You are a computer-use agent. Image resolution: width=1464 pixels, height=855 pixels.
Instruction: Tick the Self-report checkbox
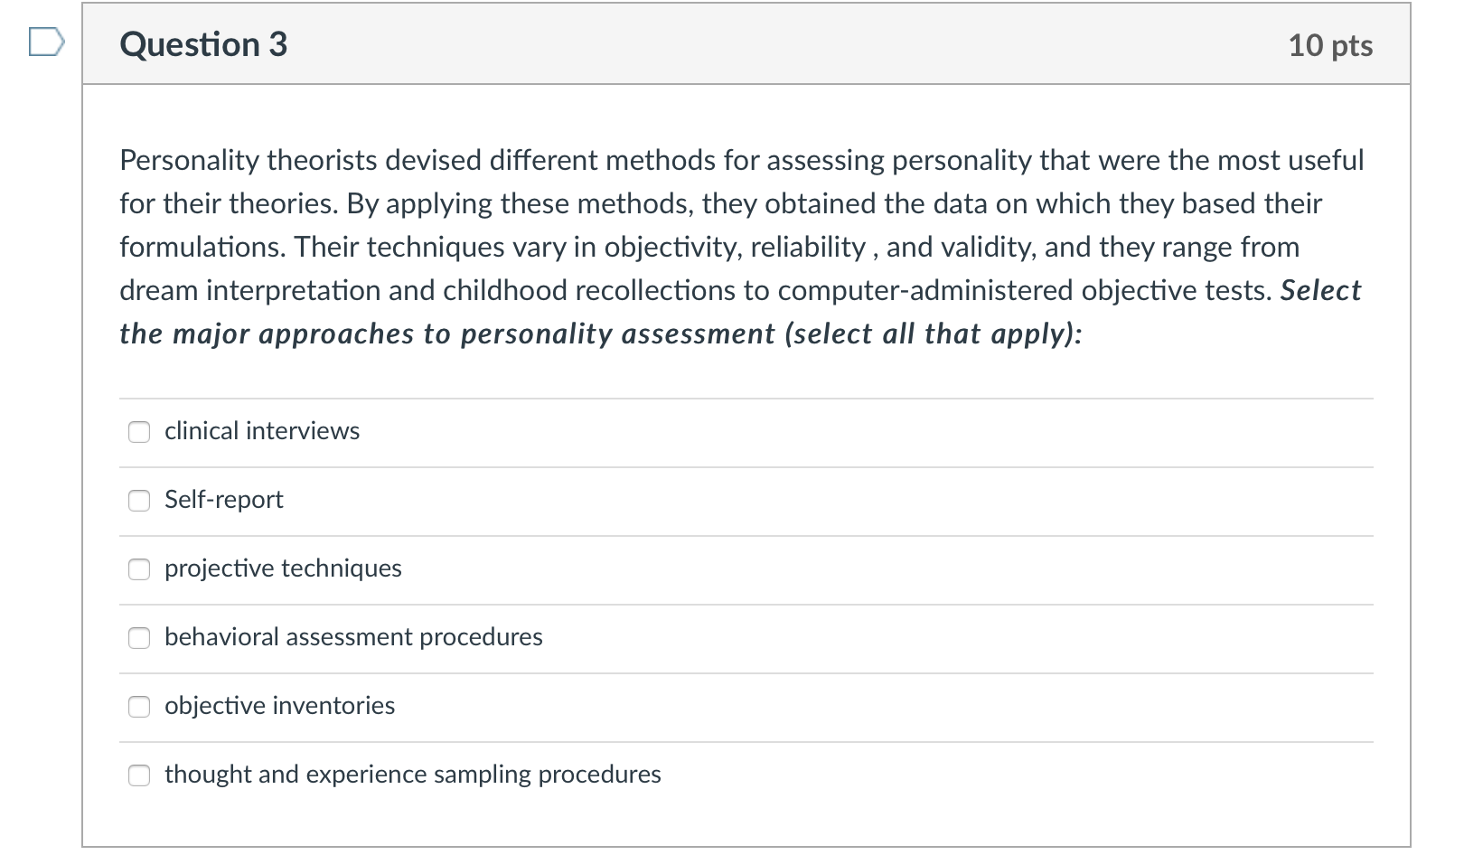point(139,501)
